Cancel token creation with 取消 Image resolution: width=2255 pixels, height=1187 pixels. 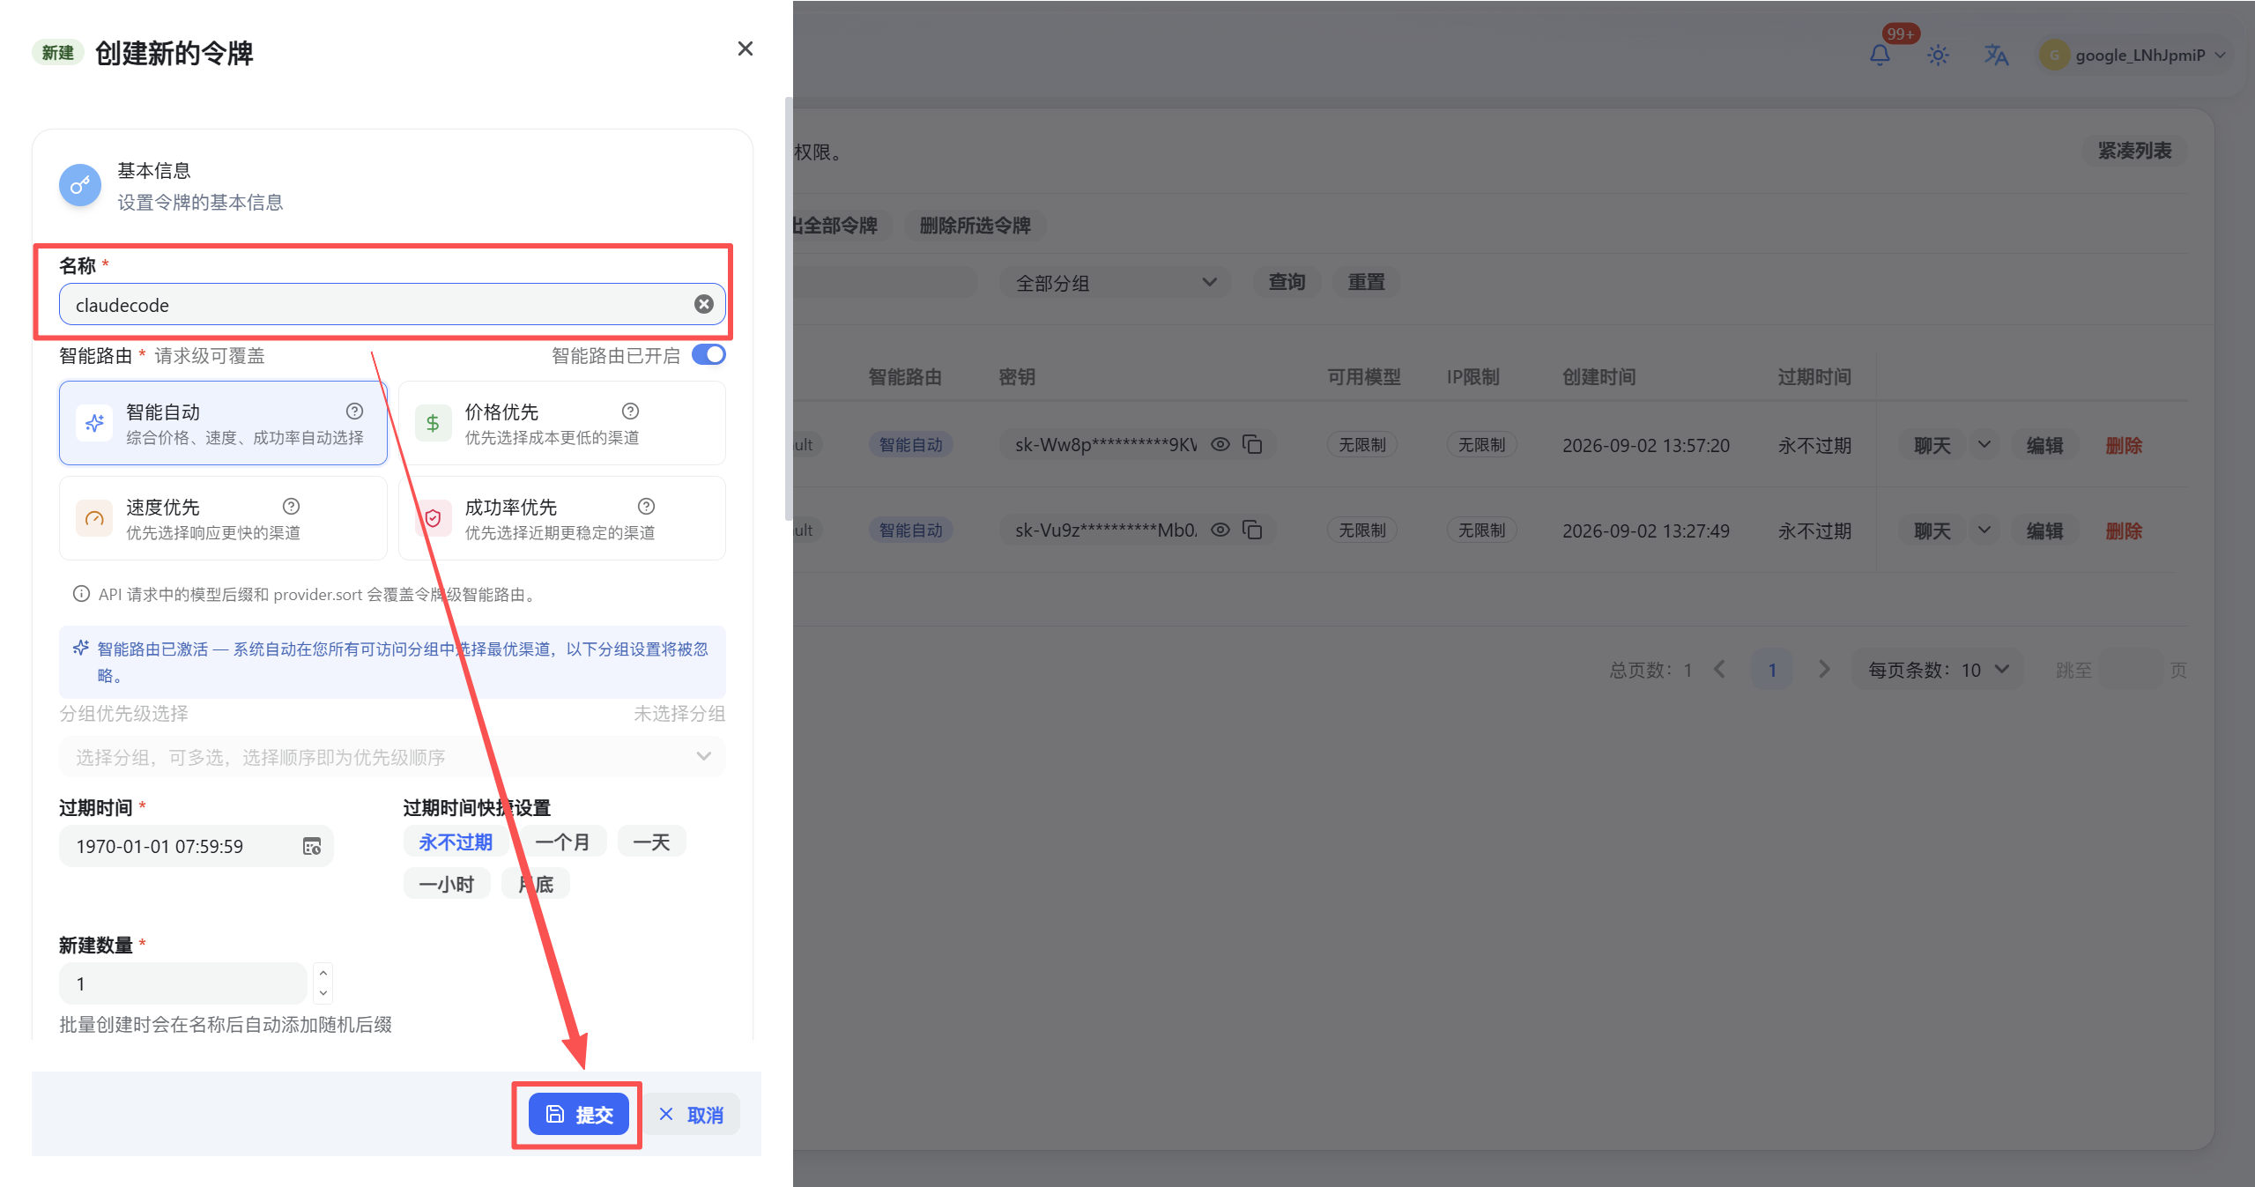[692, 1114]
